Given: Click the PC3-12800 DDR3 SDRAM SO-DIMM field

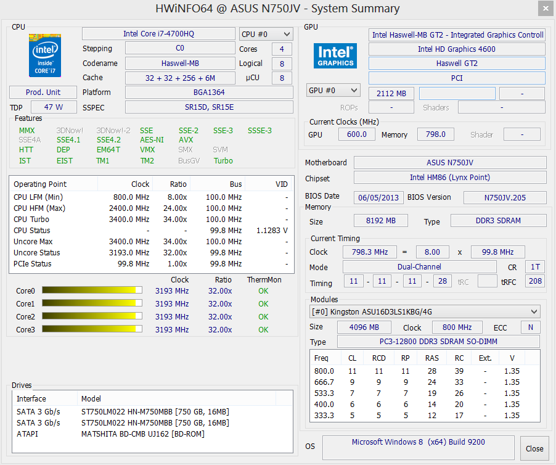Looking at the screenshot, I should pyautogui.click(x=438, y=342).
